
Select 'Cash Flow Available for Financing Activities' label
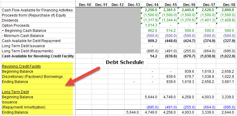[37, 10]
